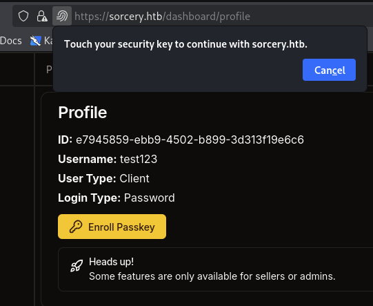The height and width of the screenshot is (306, 373).
Task: Click the Heads up! alert title
Action: pos(111,262)
